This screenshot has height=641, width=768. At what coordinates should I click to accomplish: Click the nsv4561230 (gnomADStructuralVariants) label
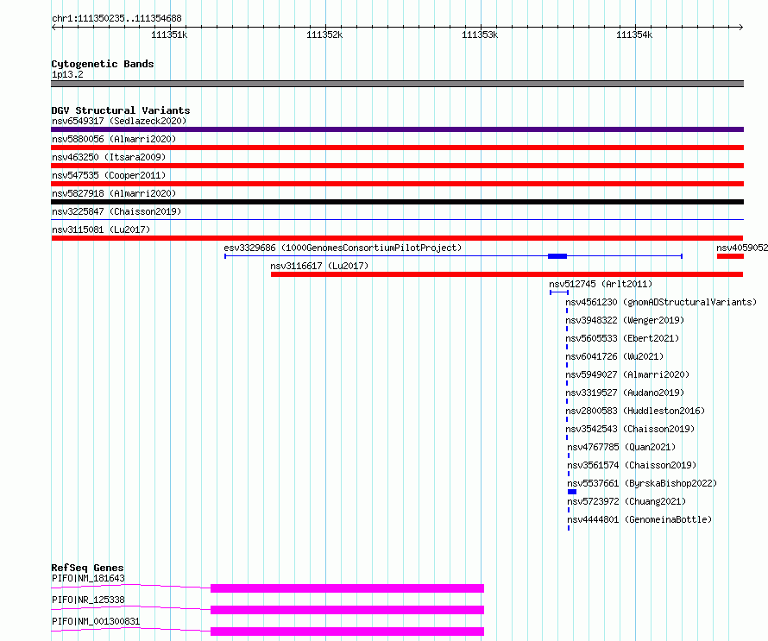(661, 302)
